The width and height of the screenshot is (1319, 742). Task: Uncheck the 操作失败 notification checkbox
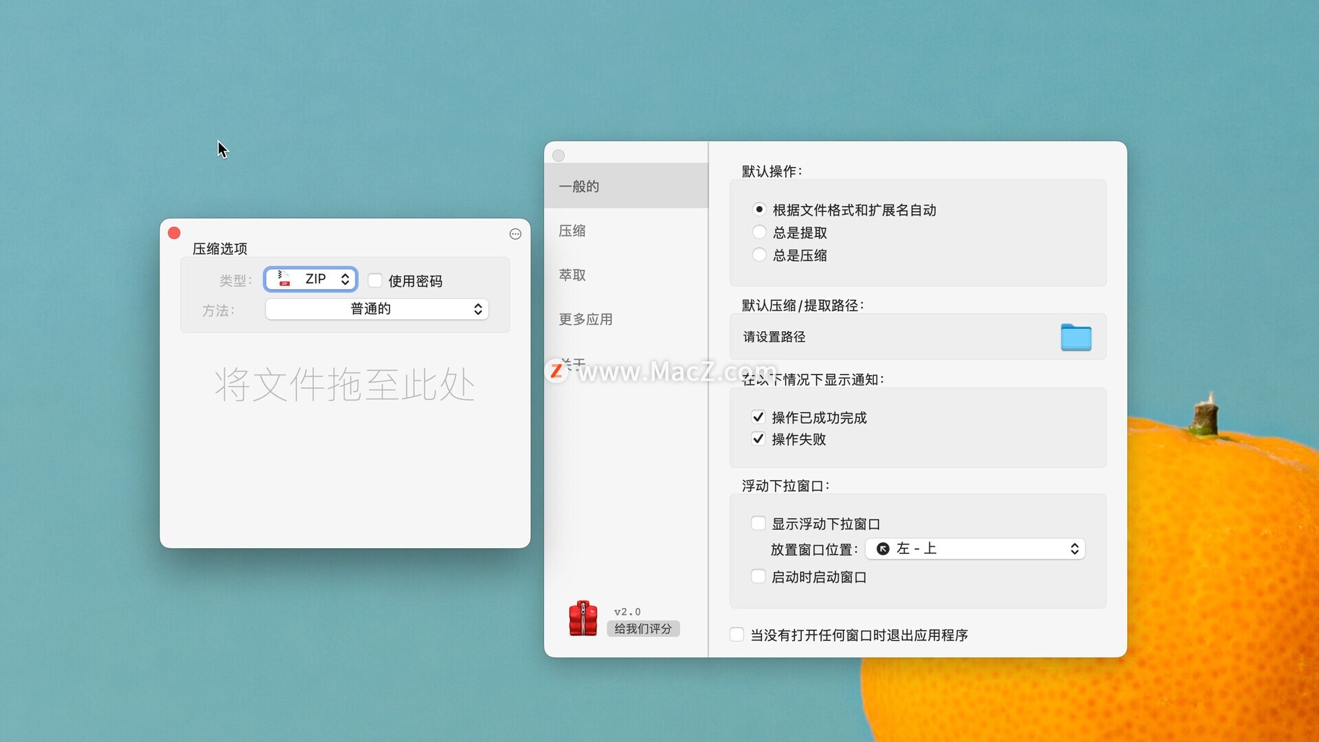point(758,438)
